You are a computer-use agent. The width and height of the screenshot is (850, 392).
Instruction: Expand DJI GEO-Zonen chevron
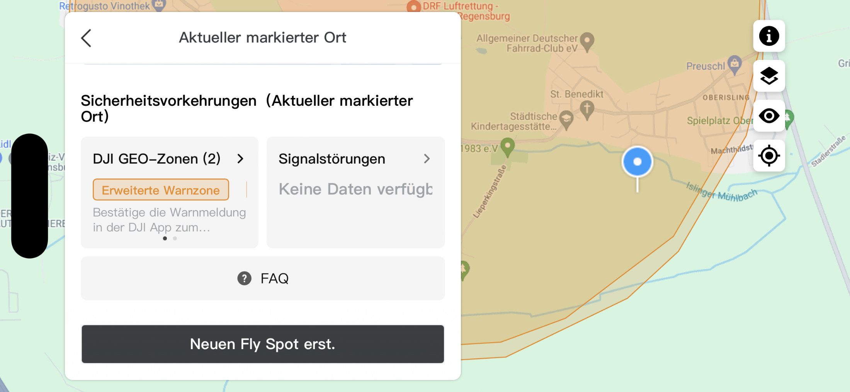(240, 159)
